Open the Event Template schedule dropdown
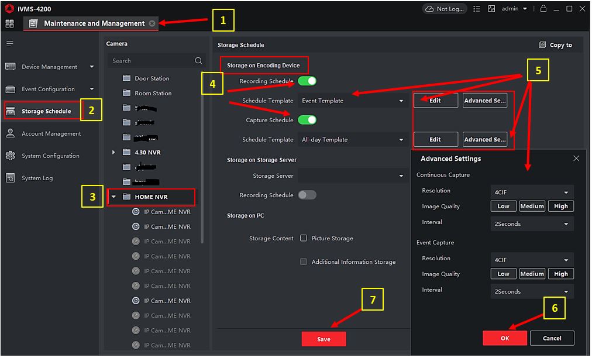592x358 pixels. click(x=353, y=101)
